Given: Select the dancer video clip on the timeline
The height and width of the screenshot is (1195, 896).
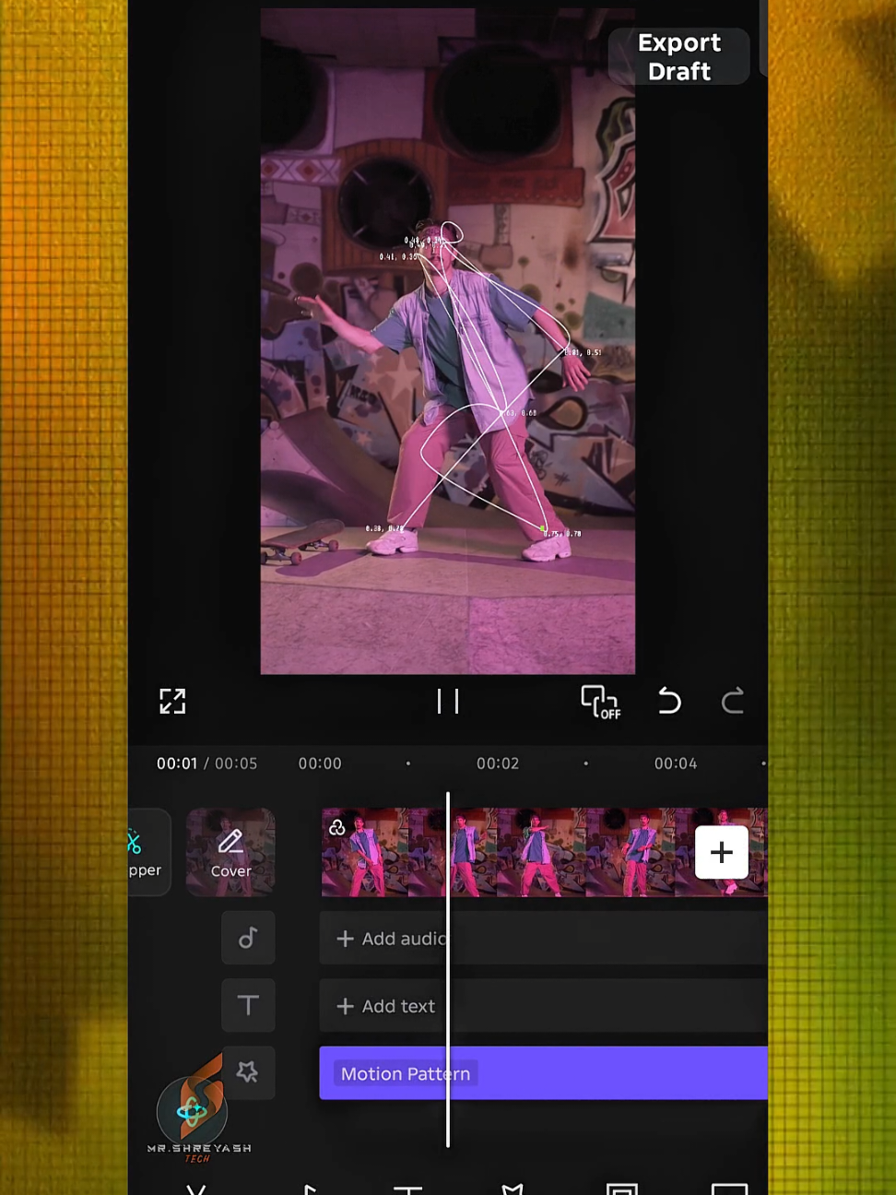Looking at the screenshot, I should pyautogui.click(x=544, y=852).
